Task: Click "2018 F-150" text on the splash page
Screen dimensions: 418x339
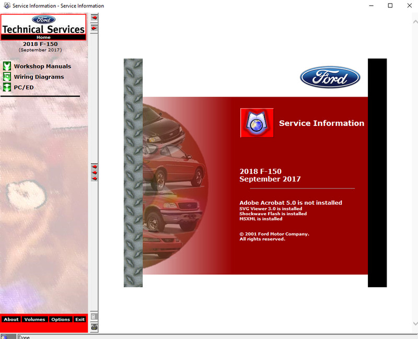Action: [x=260, y=171]
